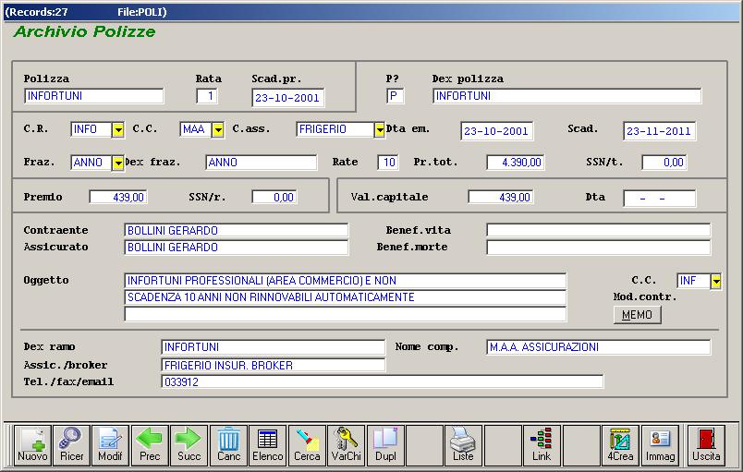Image resolution: width=743 pixels, height=472 pixels.
Task: Launch the 4Crea design tool icon
Action: [620, 445]
